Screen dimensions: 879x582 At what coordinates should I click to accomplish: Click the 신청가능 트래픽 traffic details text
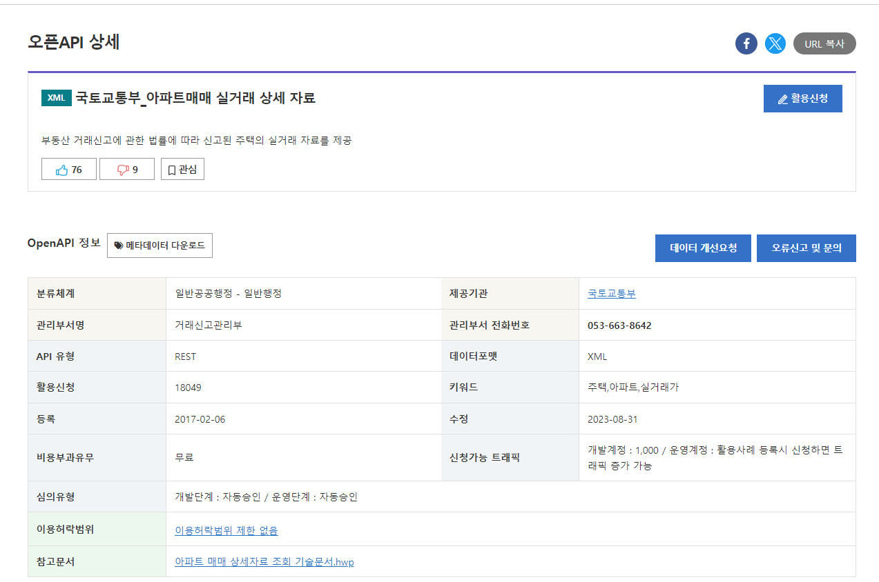[x=715, y=458]
